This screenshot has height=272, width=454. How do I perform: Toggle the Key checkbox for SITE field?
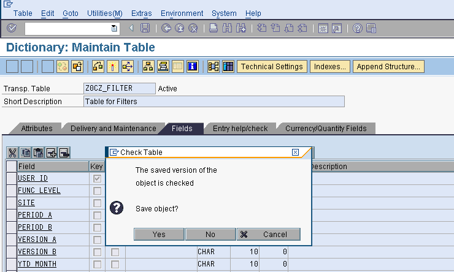(97, 203)
